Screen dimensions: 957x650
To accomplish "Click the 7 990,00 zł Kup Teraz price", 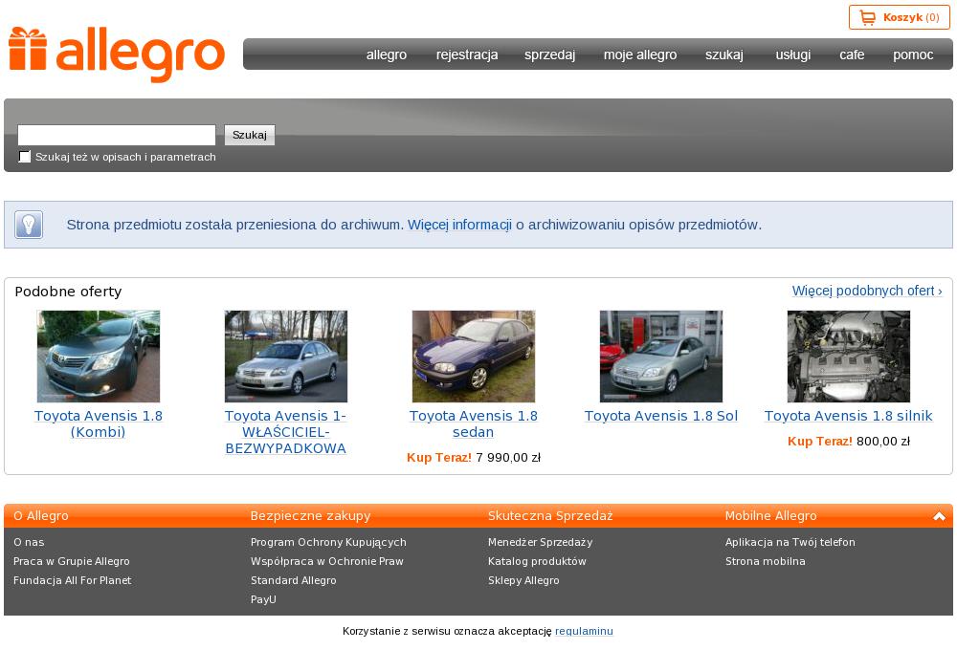I will point(474,457).
